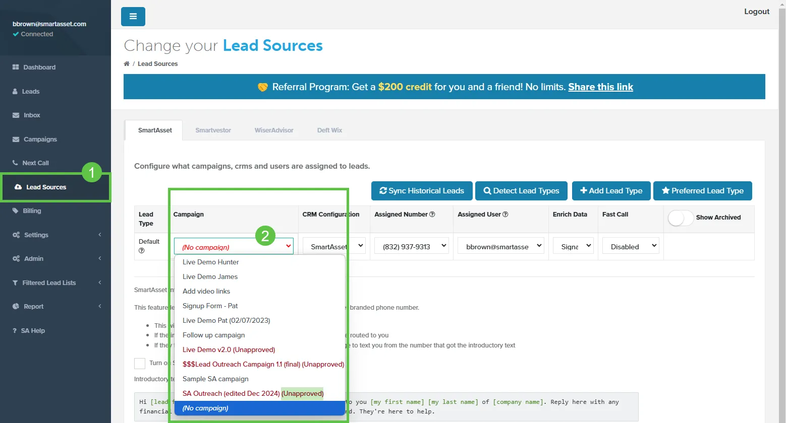Click the Sync Historical Leads button
Image resolution: width=786 pixels, height=423 pixels.
click(422, 191)
